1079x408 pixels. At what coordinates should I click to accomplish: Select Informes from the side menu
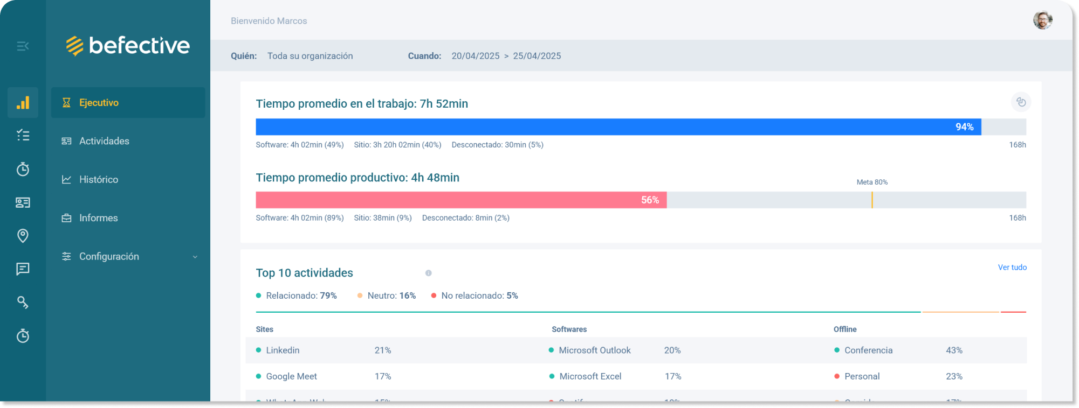point(98,218)
